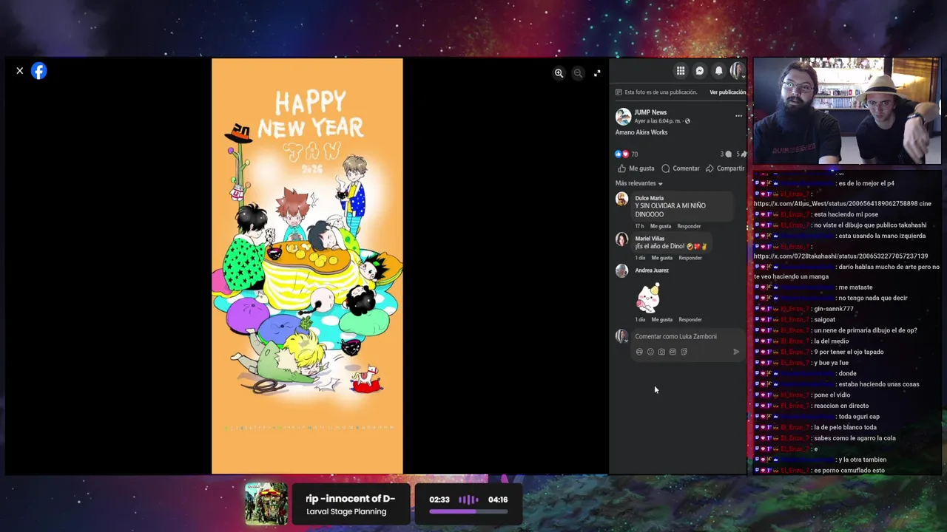
Task: Open the 0728takahashi x.com link in chat
Action: (840, 256)
